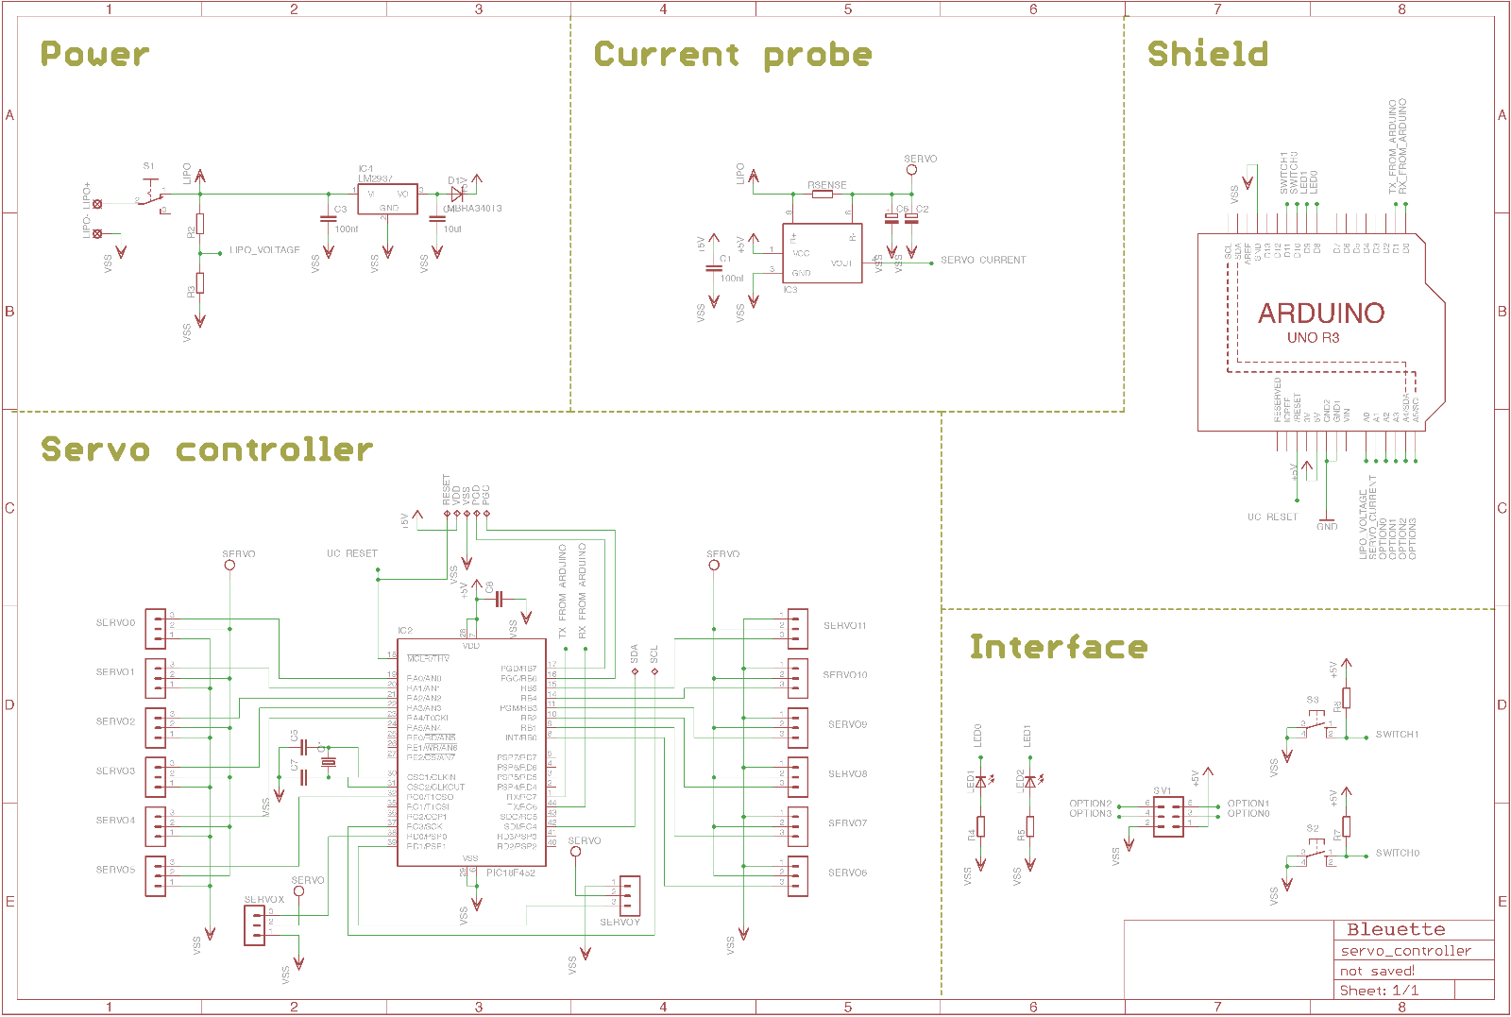Select the SERVO11 connector symbol
The image size is (1511, 1017).
[x=797, y=628]
